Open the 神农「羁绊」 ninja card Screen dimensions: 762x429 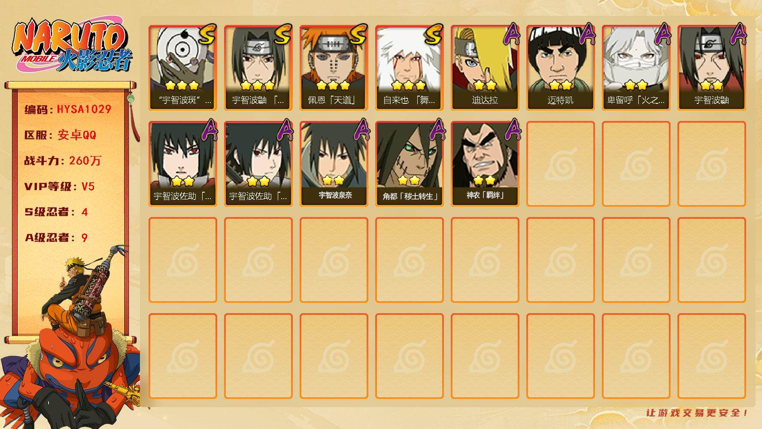485,164
